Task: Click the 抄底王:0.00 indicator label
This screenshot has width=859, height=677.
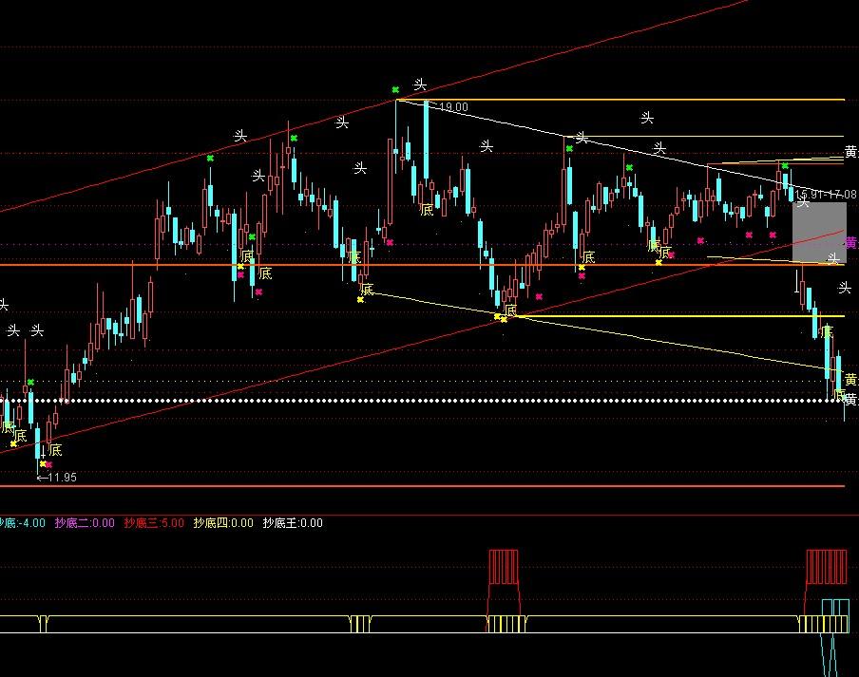Action: coord(293,522)
